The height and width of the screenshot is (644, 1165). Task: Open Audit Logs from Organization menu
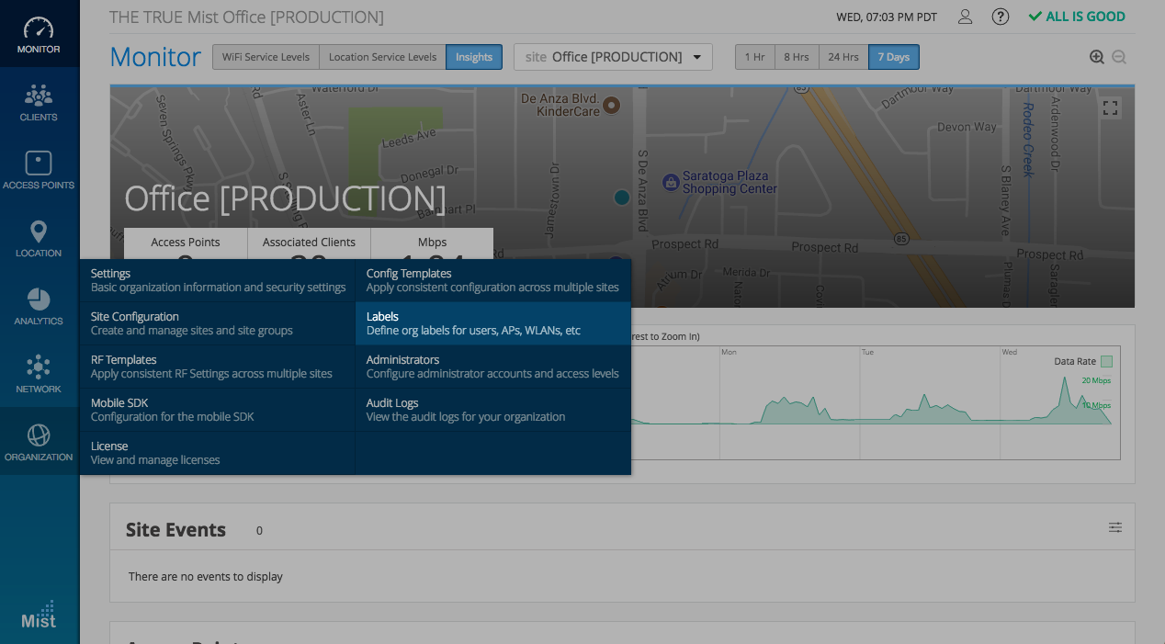pyautogui.click(x=492, y=410)
